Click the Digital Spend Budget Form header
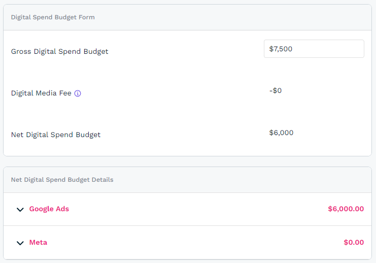 tap(53, 17)
